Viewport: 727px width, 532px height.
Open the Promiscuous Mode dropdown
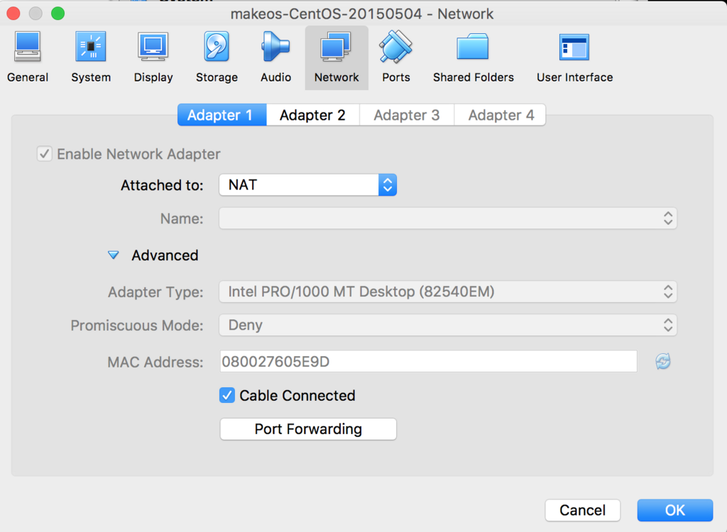pyautogui.click(x=448, y=326)
